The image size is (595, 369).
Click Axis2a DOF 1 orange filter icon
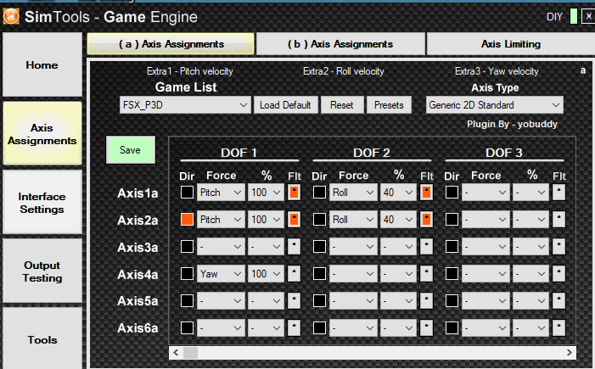(294, 219)
